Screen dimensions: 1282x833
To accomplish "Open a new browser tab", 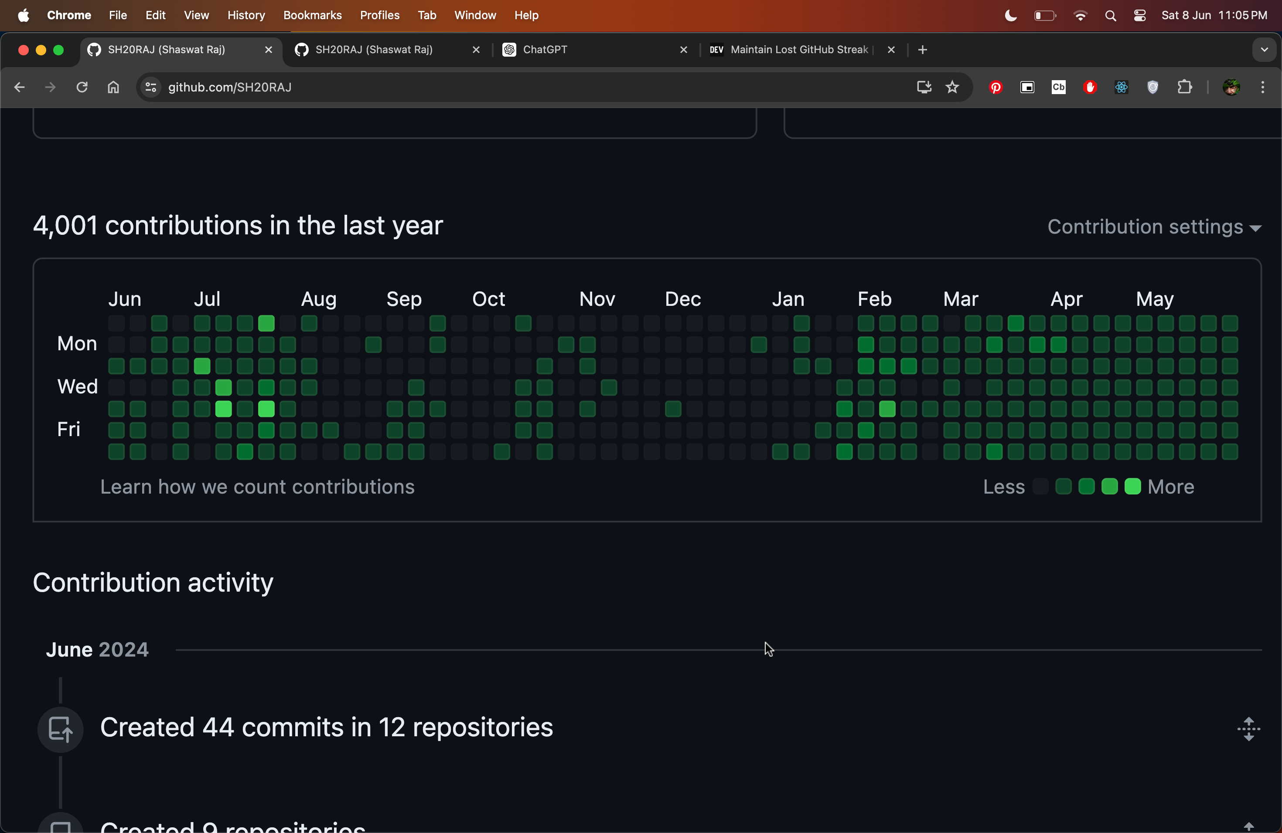I will pyautogui.click(x=922, y=50).
